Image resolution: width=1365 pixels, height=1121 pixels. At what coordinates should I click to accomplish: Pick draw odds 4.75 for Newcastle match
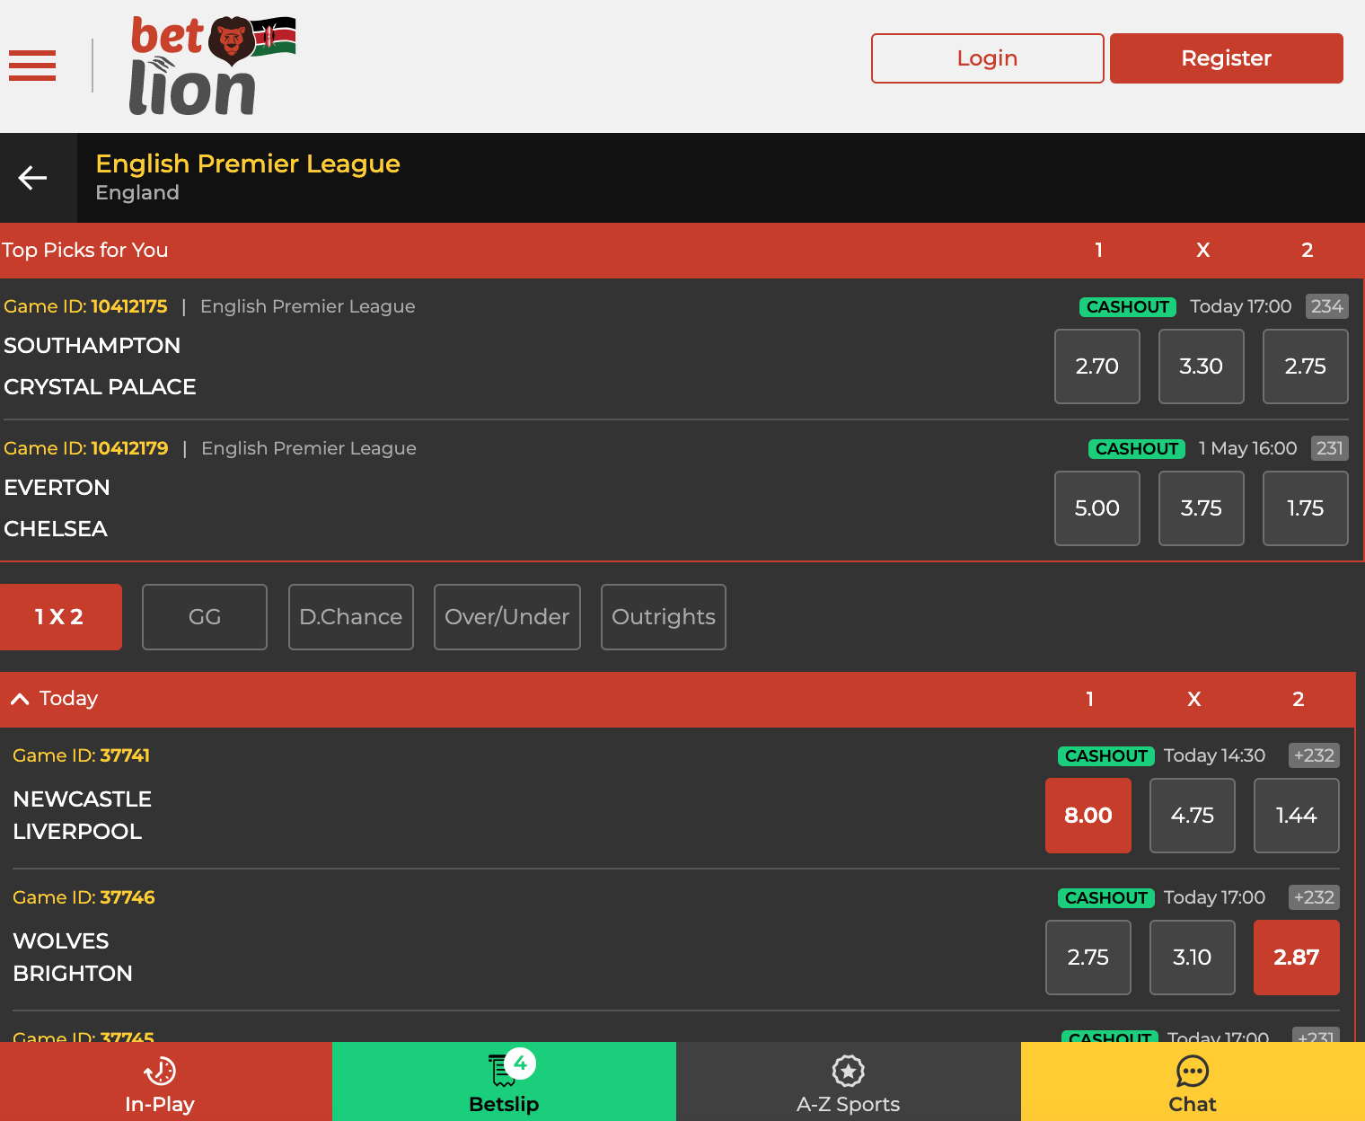(1193, 816)
